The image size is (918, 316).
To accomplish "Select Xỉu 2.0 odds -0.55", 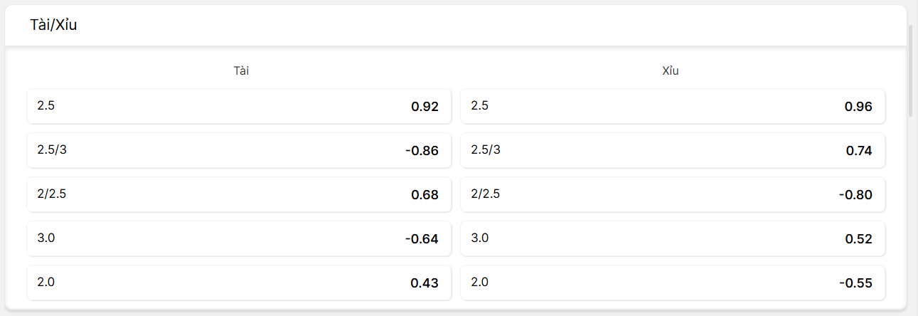I will click(x=673, y=283).
